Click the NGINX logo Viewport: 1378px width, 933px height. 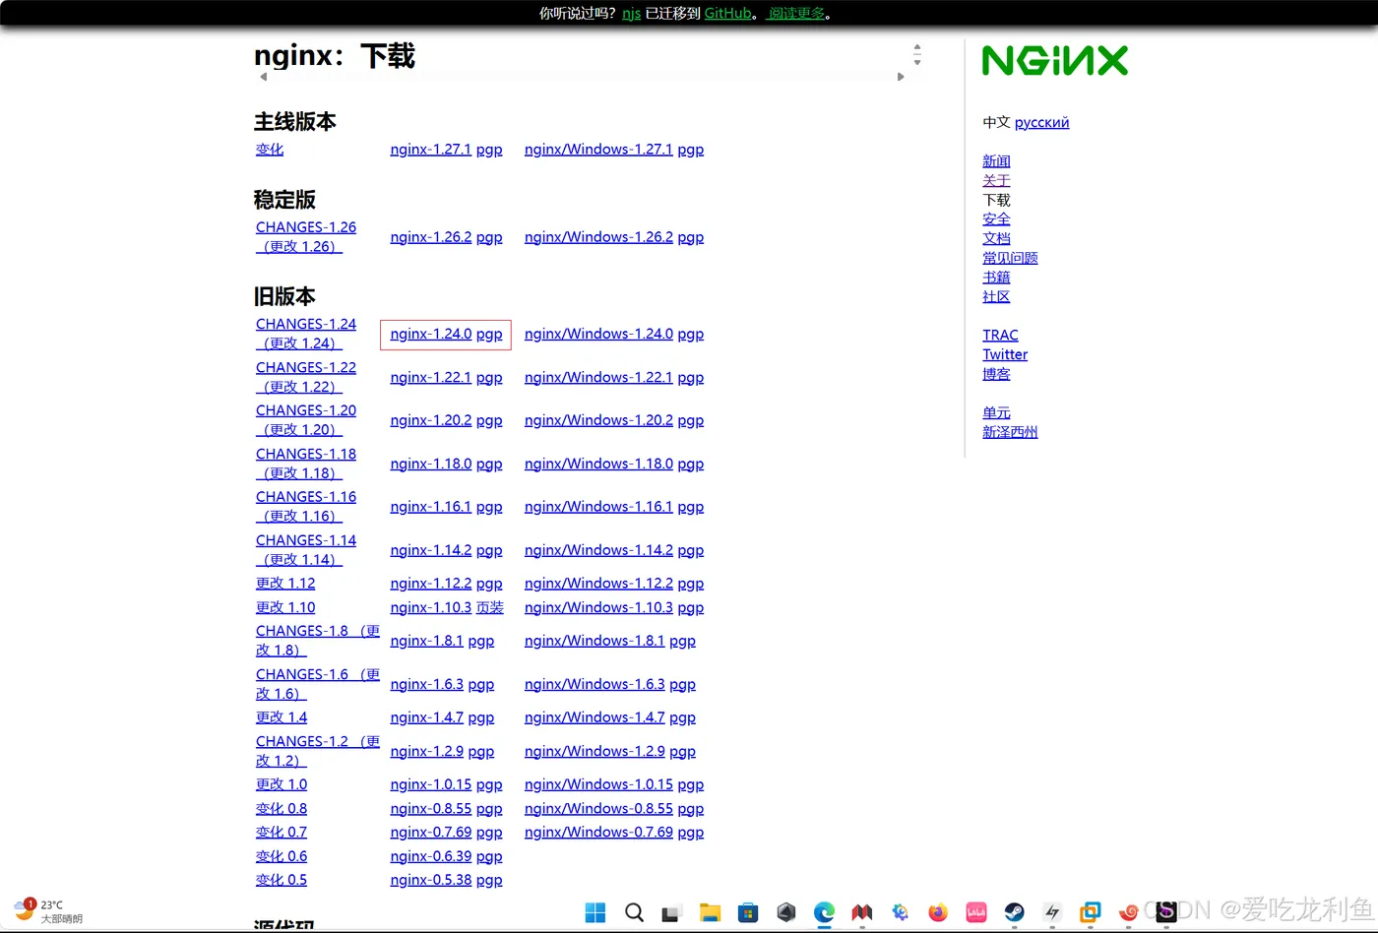tap(1055, 61)
